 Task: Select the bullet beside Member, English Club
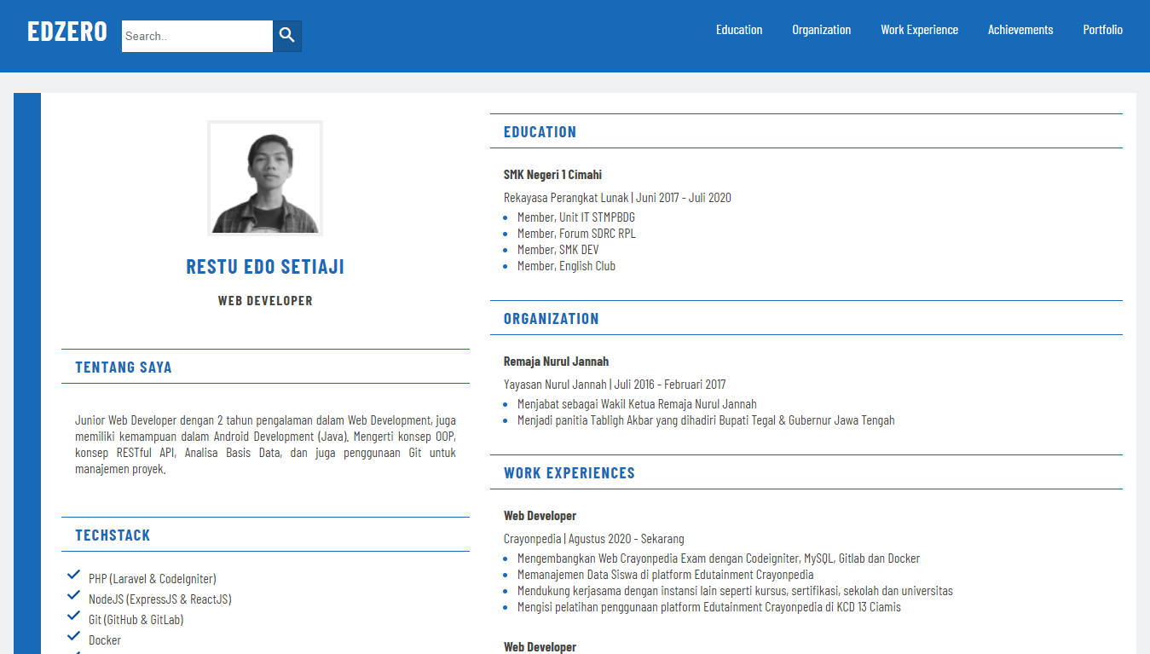click(507, 265)
